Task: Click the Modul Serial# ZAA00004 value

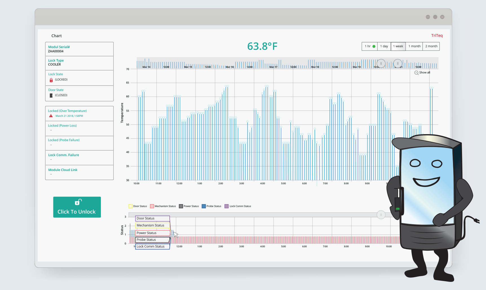Action: (x=56, y=51)
